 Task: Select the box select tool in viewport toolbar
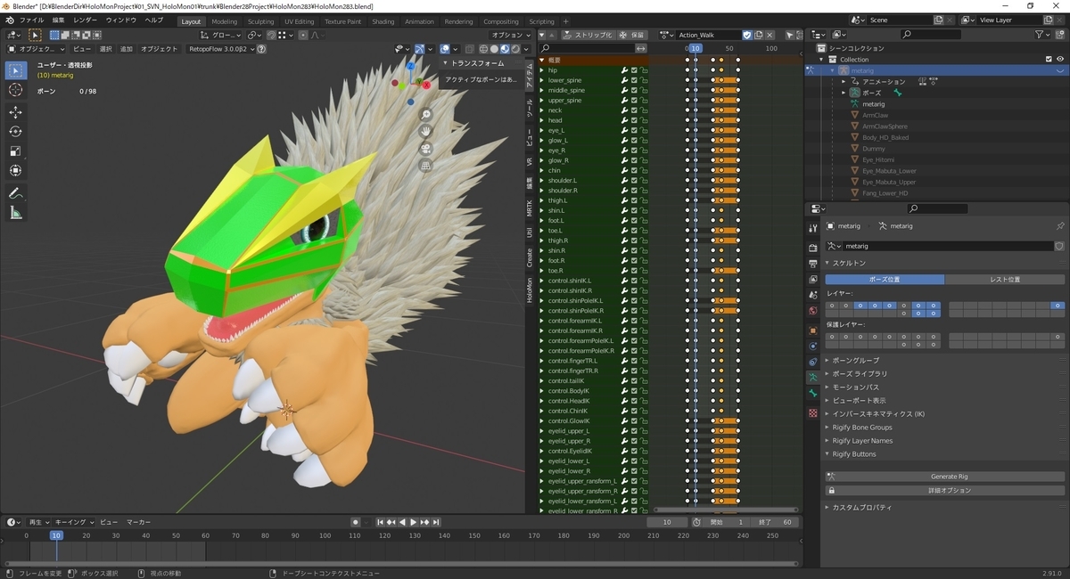[16, 69]
